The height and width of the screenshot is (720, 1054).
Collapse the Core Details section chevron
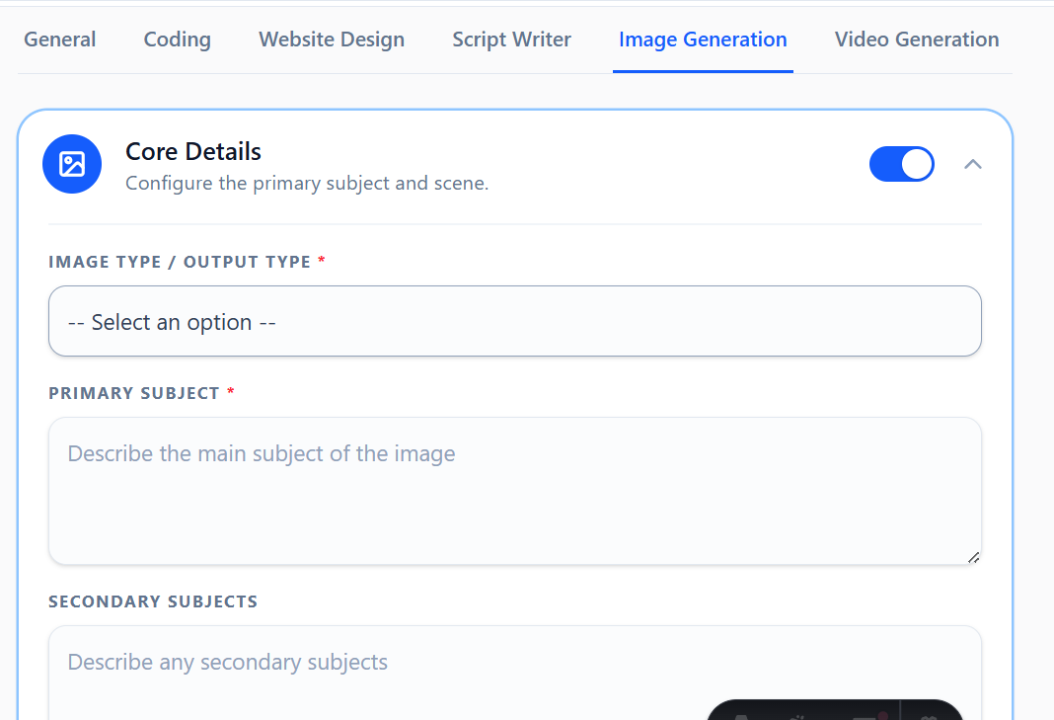click(973, 164)
